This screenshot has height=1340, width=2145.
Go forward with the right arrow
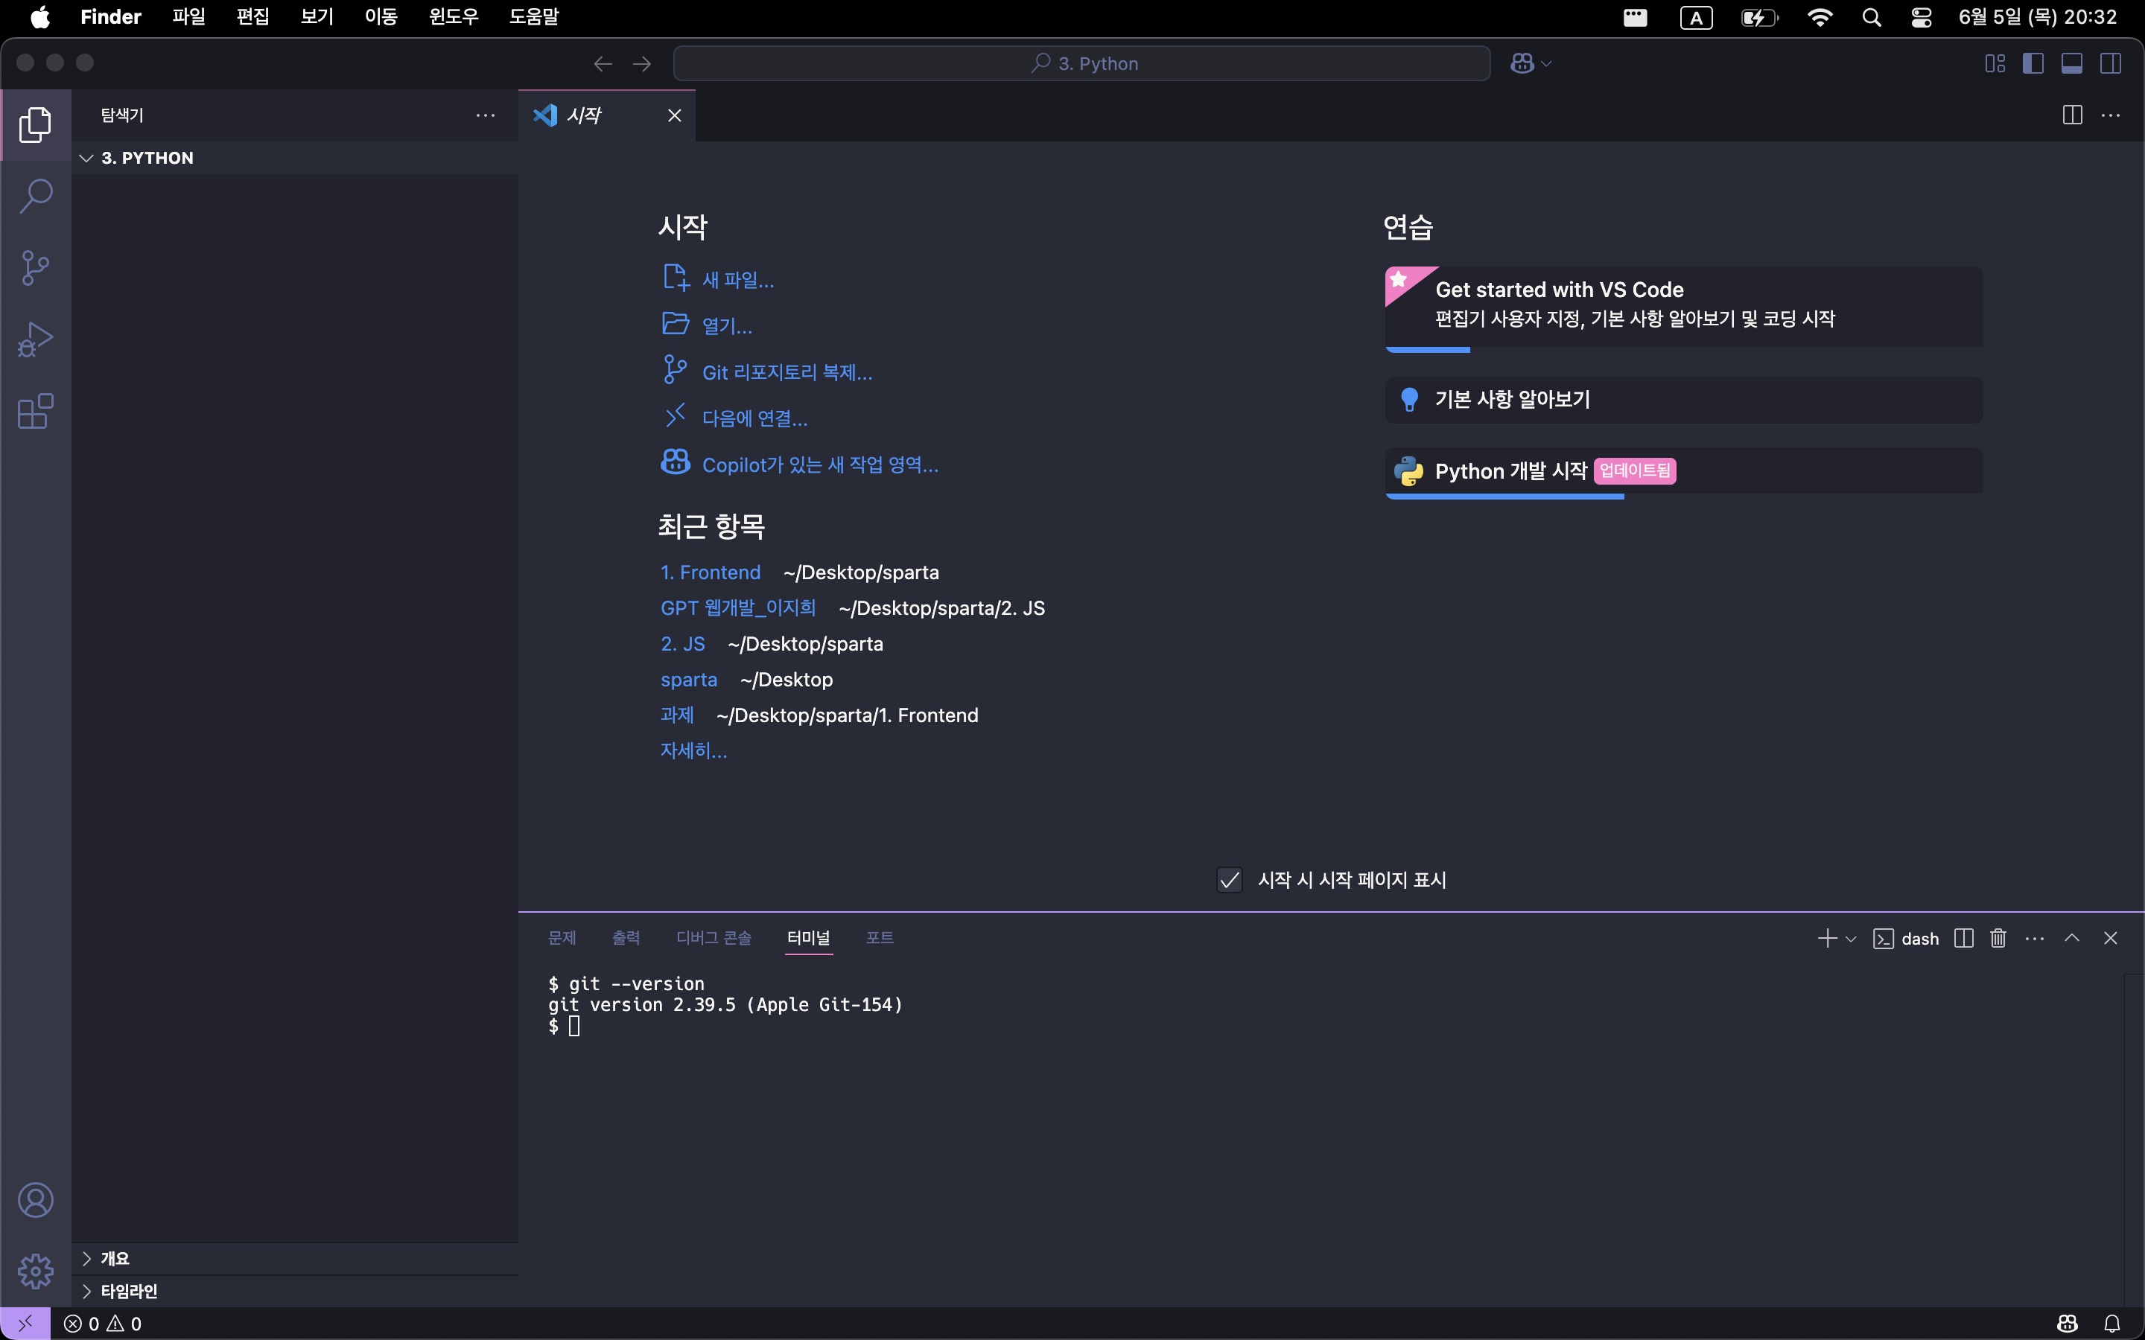point(642,64)
